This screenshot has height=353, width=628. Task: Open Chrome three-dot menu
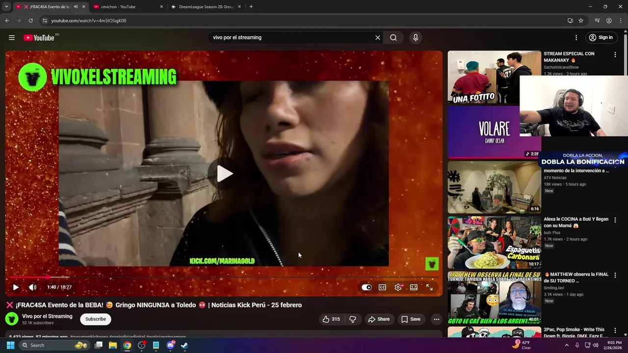[621, 21]
